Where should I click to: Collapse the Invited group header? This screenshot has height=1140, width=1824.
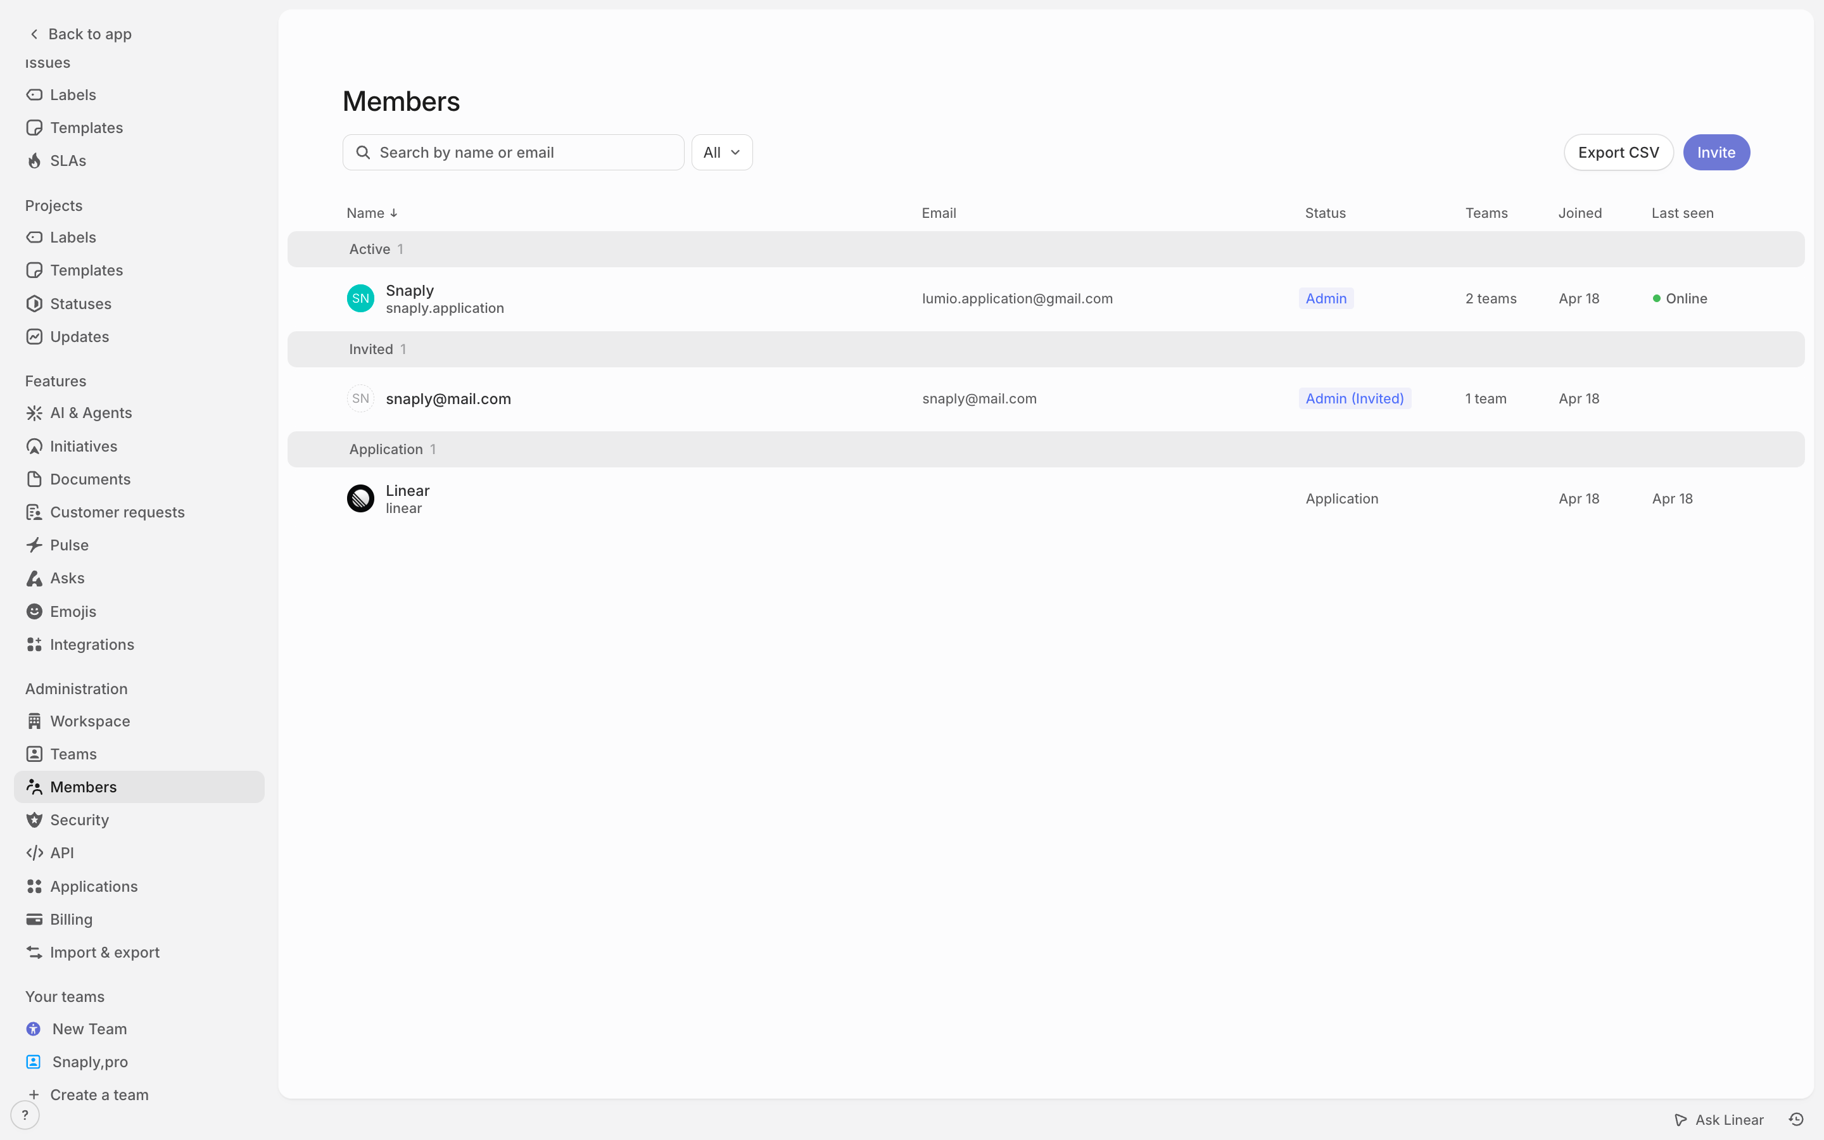pos(1046,349)
